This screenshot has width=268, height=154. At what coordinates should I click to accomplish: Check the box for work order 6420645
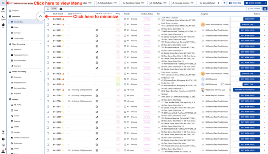48,19
